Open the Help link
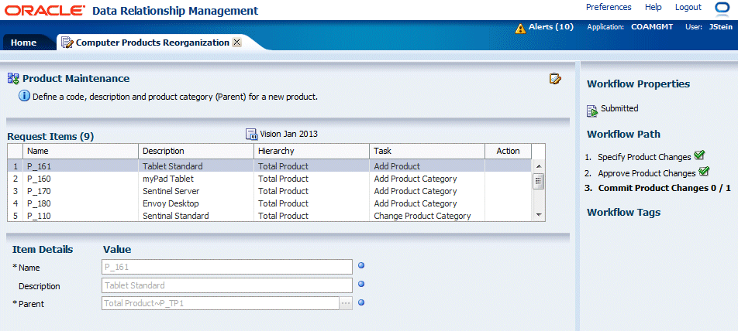738x331 pixels. [654, 7]
